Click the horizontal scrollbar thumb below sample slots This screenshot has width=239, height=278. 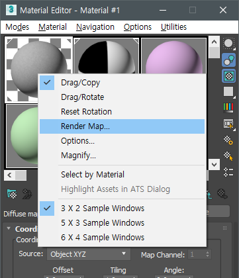point(21,175)
